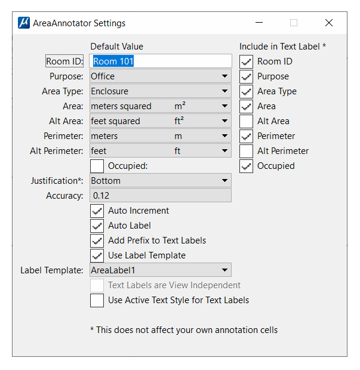This screenshot has height=370, width=360.
Task: Enable Use Active Text Style for Text Labels
Action: 97,300
